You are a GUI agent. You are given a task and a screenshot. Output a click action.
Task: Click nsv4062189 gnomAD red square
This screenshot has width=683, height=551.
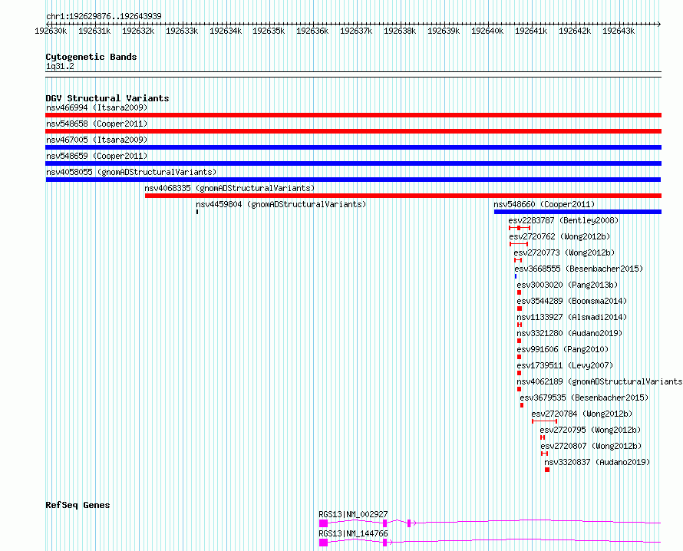click(520, 389)
